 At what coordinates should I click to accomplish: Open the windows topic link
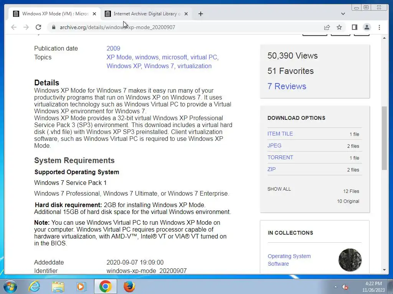pos(147,57)
